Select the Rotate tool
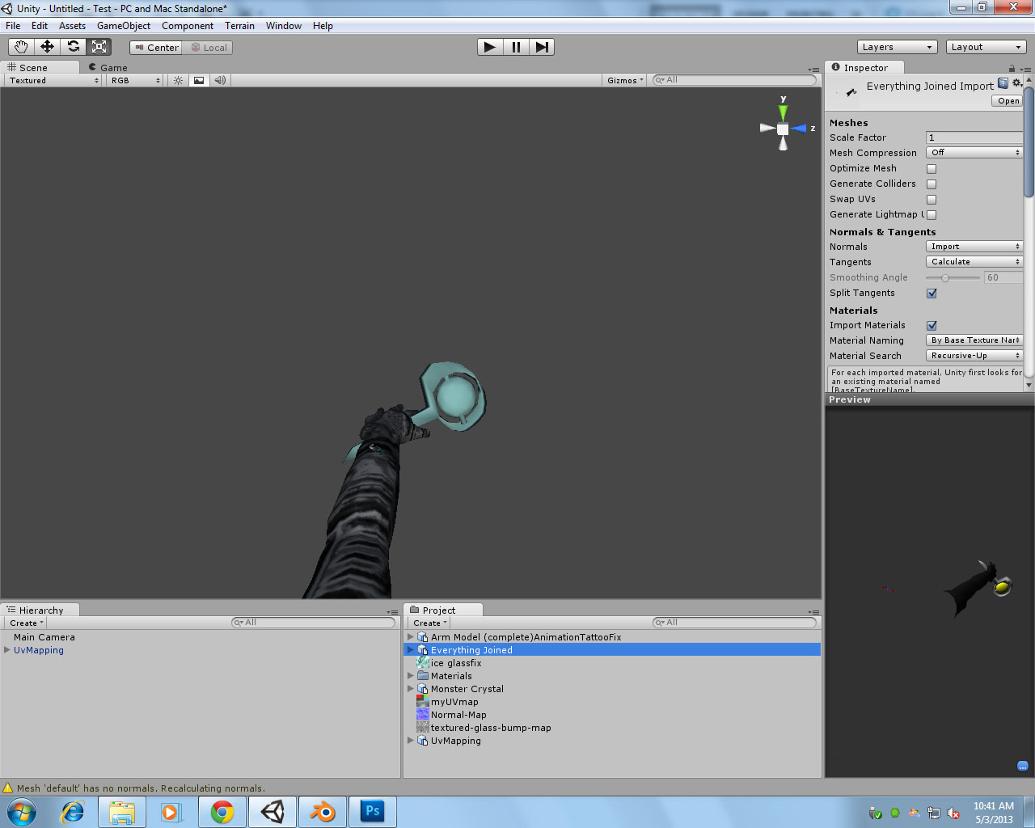 73,47
